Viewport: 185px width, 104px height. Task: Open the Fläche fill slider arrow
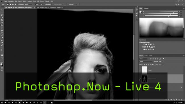click(163, 64)
